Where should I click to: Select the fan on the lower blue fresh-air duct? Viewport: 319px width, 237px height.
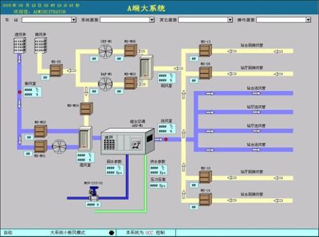(59, 147)
